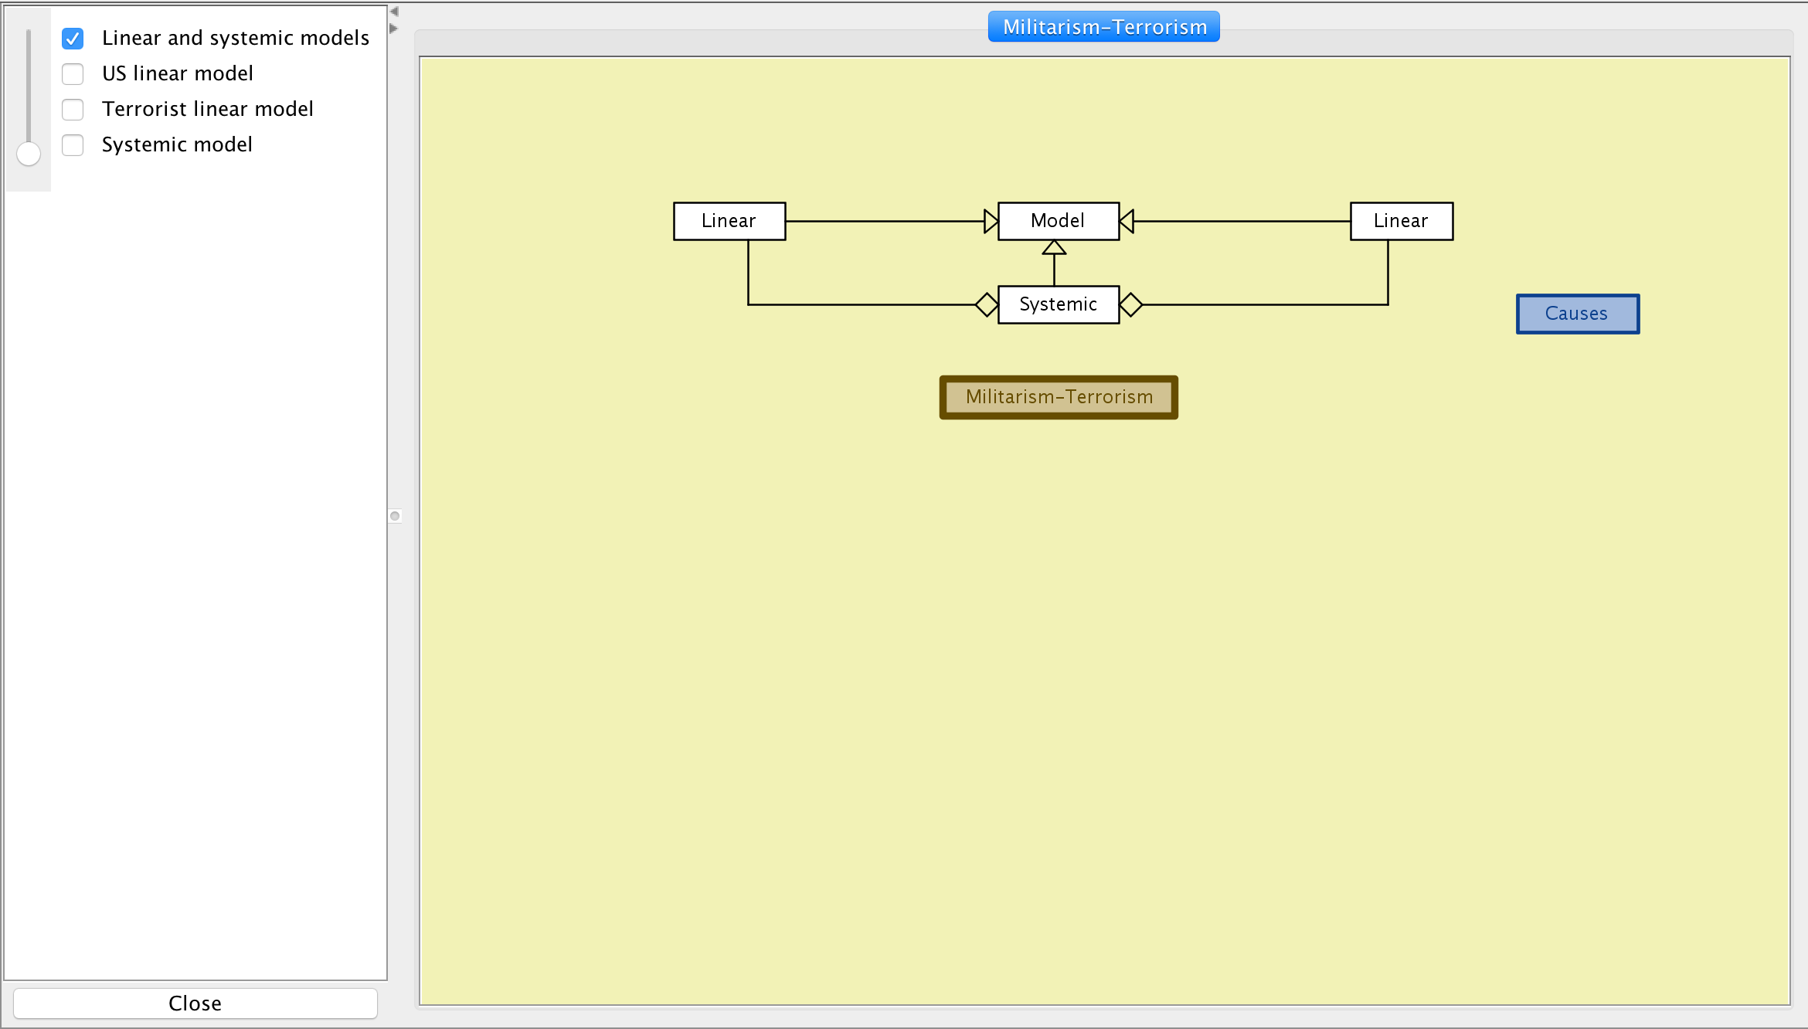Open the blue Causes node

pos(1577,314)
